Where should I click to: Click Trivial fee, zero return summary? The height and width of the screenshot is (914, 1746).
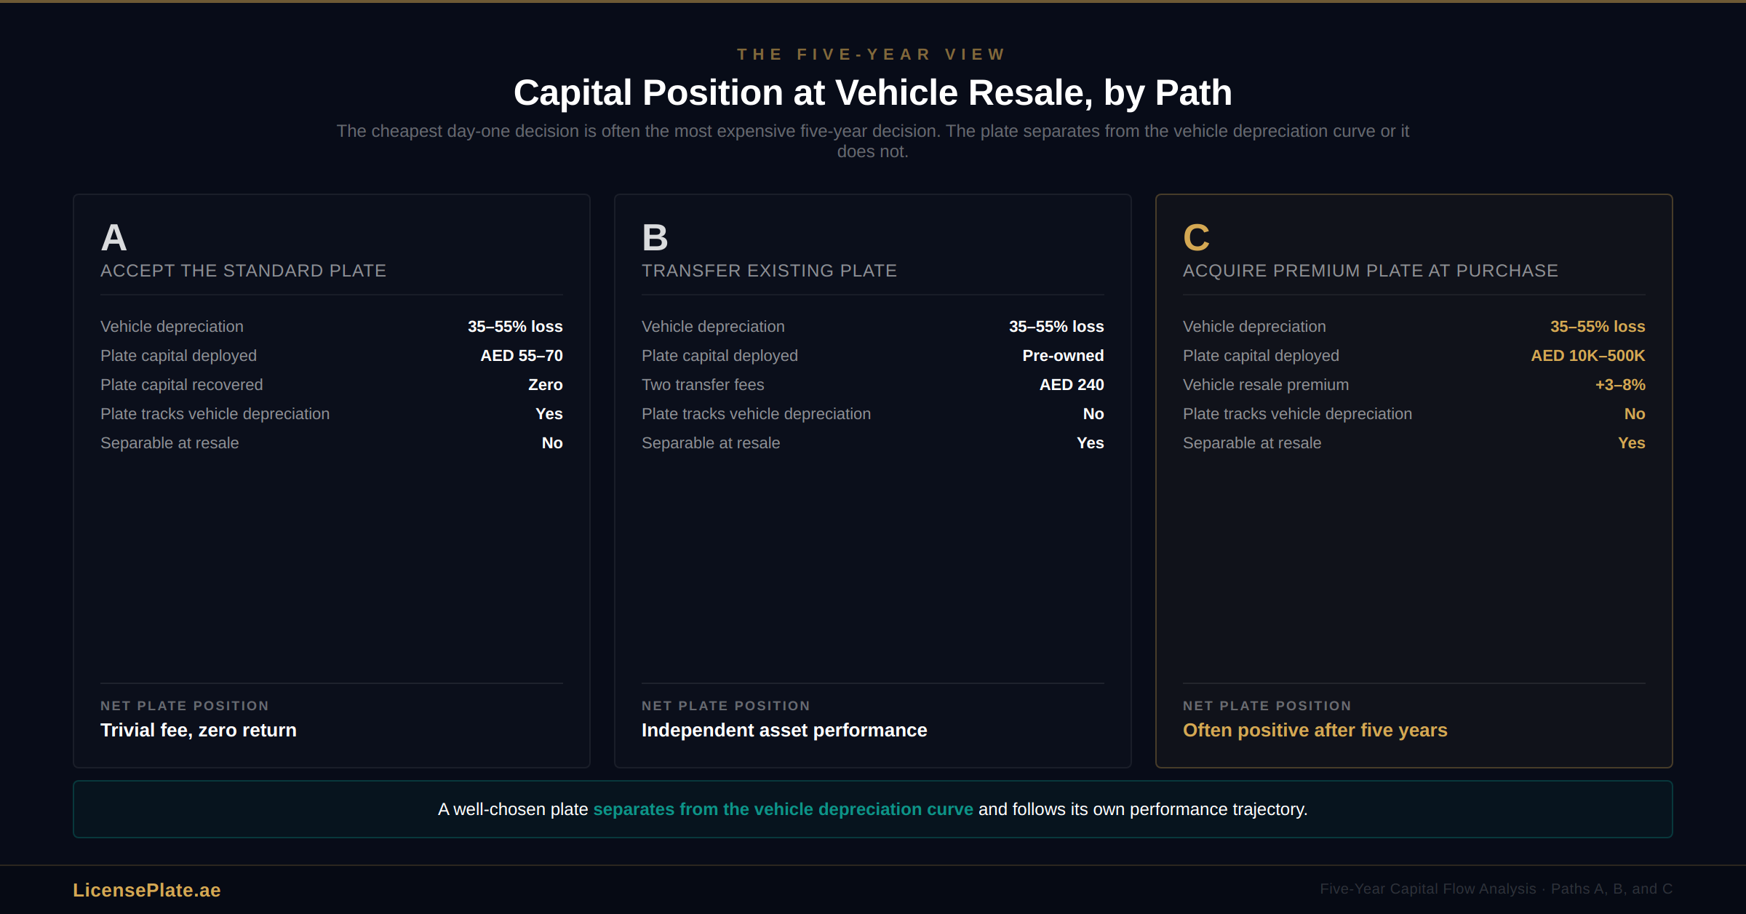tap(198, 730)
